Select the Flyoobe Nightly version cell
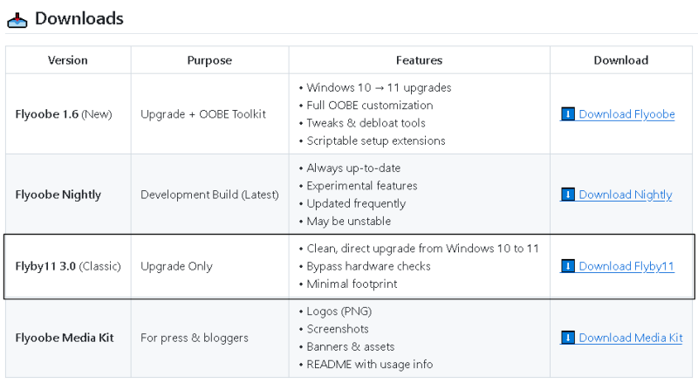 (58, 195)
